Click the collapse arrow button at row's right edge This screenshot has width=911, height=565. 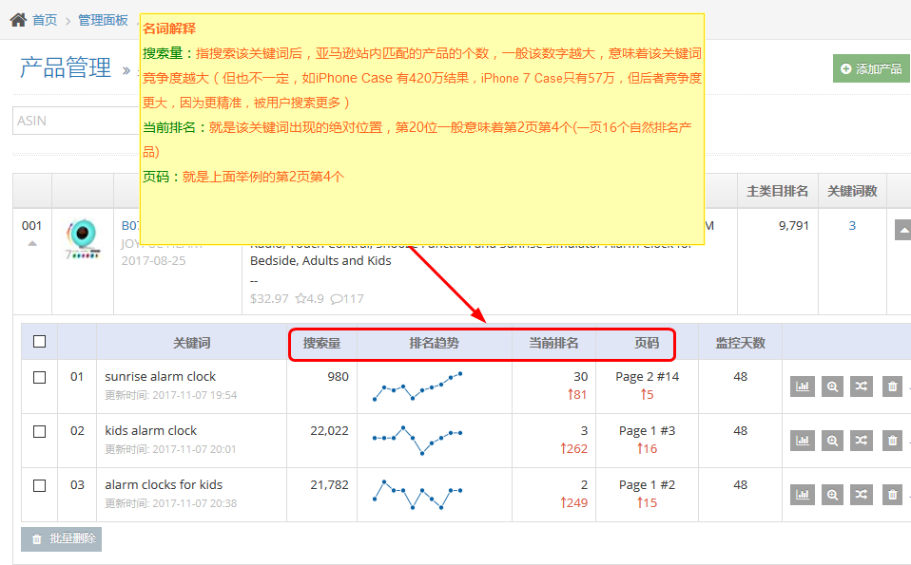click(903, 230)
